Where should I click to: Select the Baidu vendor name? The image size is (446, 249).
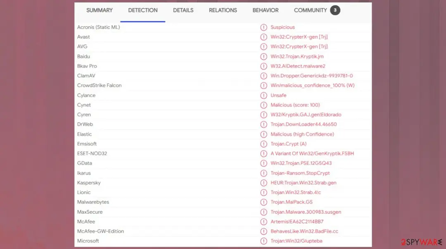[83, 56]
